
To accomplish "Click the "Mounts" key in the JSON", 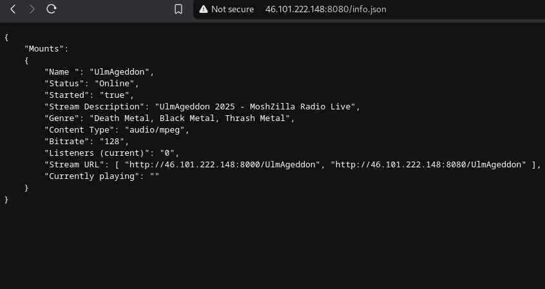I will coord(46,48).
